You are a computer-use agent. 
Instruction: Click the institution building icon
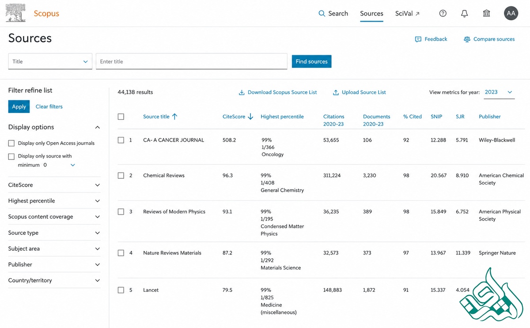pos(487,14)
